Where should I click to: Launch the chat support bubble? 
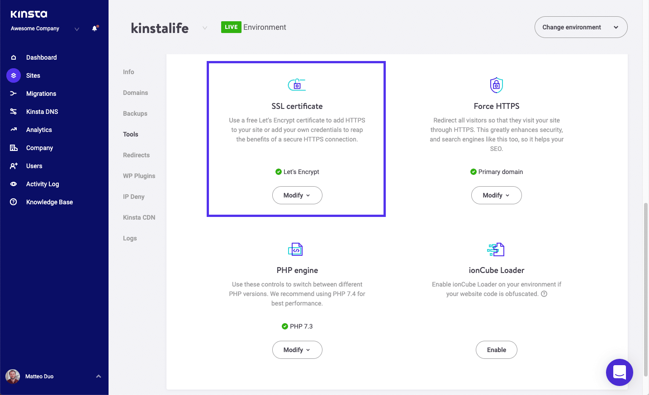(619, 372)
